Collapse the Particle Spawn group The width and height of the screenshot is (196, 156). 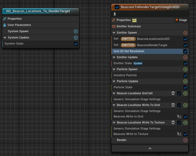114,69
